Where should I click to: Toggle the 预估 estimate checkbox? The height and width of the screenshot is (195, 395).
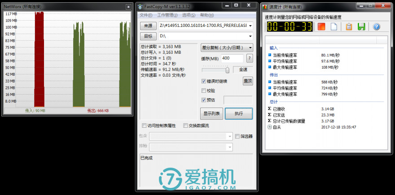[x=204, y=100]
